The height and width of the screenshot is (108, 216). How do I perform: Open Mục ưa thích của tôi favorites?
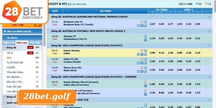[22, 31]
